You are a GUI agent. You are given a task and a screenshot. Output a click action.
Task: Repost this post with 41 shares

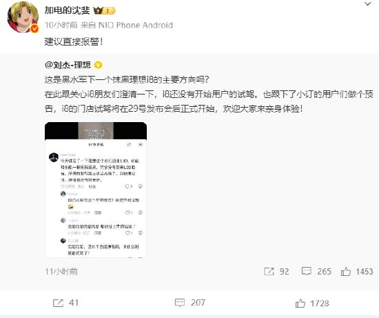65,303
